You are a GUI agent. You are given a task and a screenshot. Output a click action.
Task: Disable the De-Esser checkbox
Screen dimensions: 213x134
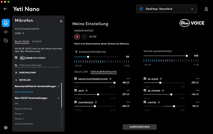click(x=145, y=78)
